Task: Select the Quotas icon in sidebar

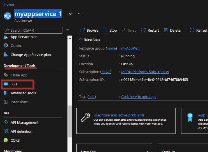Action: coord(6,46)
